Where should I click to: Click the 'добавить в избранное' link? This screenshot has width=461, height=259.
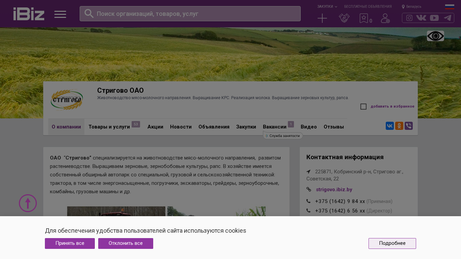pos(392,107)
